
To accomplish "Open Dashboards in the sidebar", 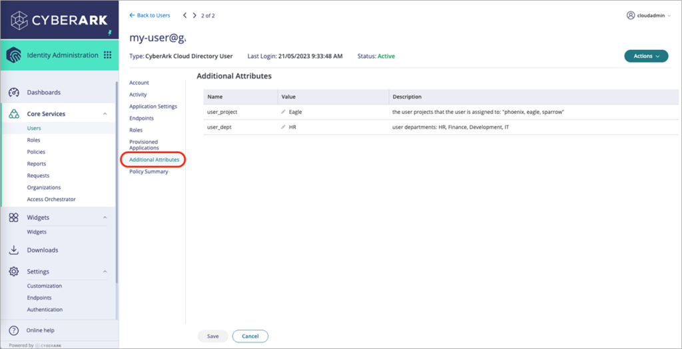I will [x=43, y=93].
